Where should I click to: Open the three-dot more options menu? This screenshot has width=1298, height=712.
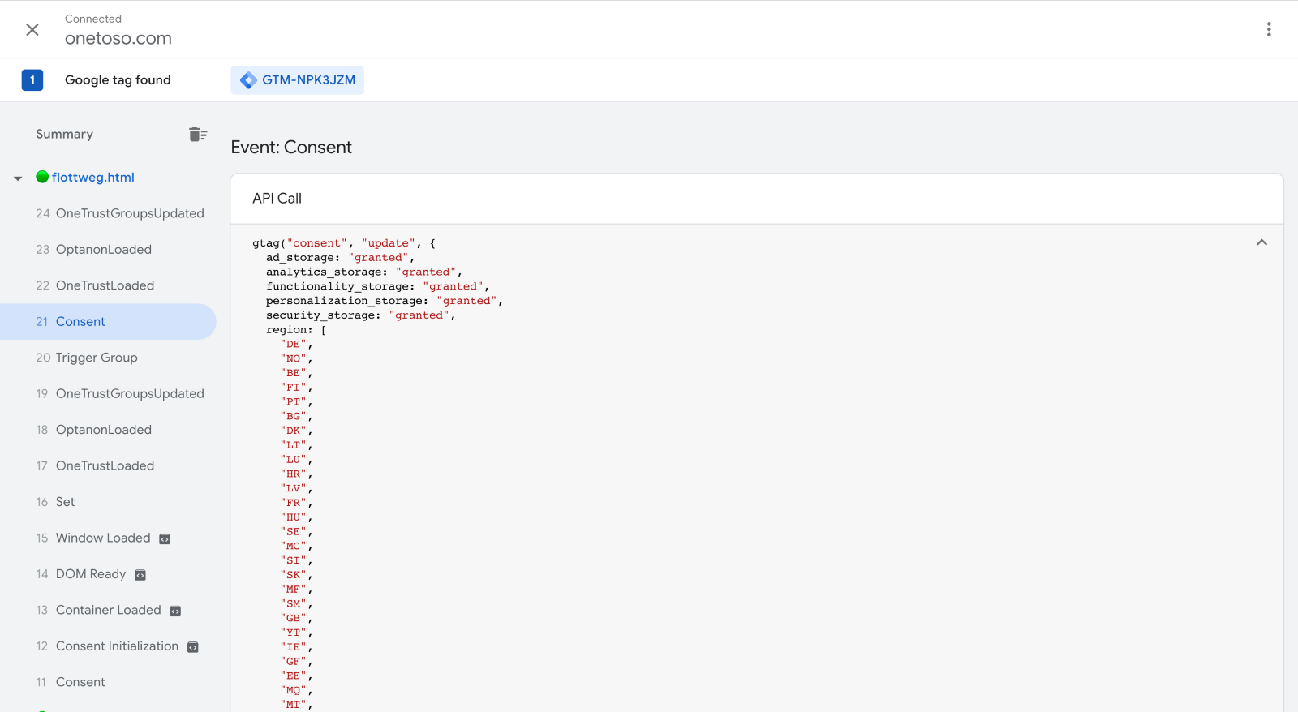(x=1269, y=30)
